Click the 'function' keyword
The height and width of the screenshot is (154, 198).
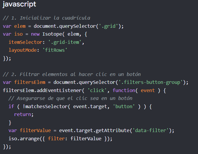click(x=124, y=90)
